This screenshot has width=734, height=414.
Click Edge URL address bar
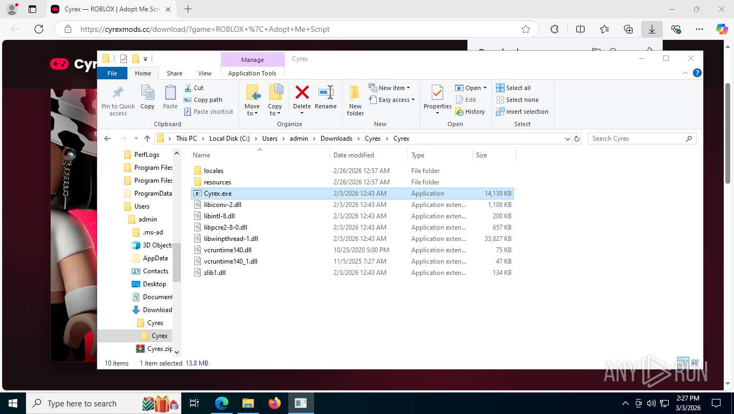[297, 29]
